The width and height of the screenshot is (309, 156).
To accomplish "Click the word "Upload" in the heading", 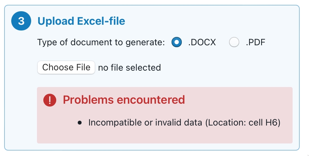I will 56,21.
